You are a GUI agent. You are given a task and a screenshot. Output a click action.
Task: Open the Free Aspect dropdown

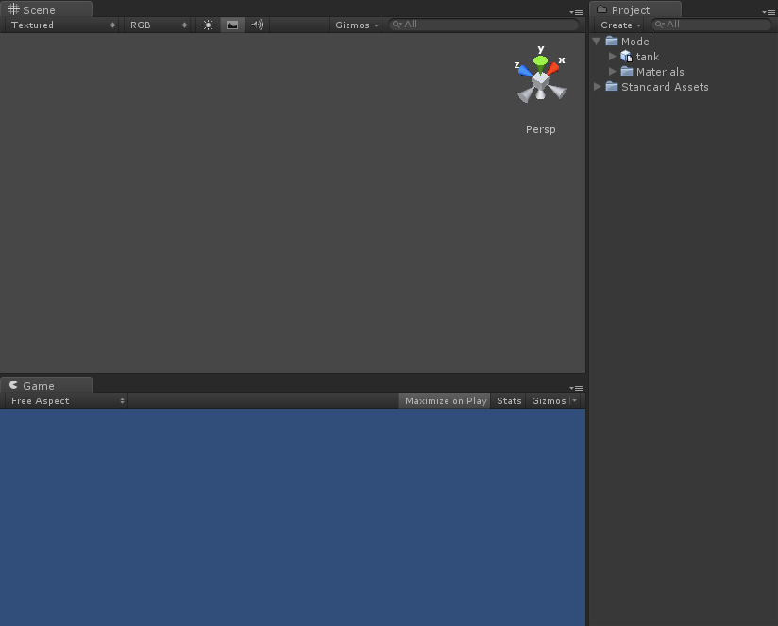coord(66,400)
